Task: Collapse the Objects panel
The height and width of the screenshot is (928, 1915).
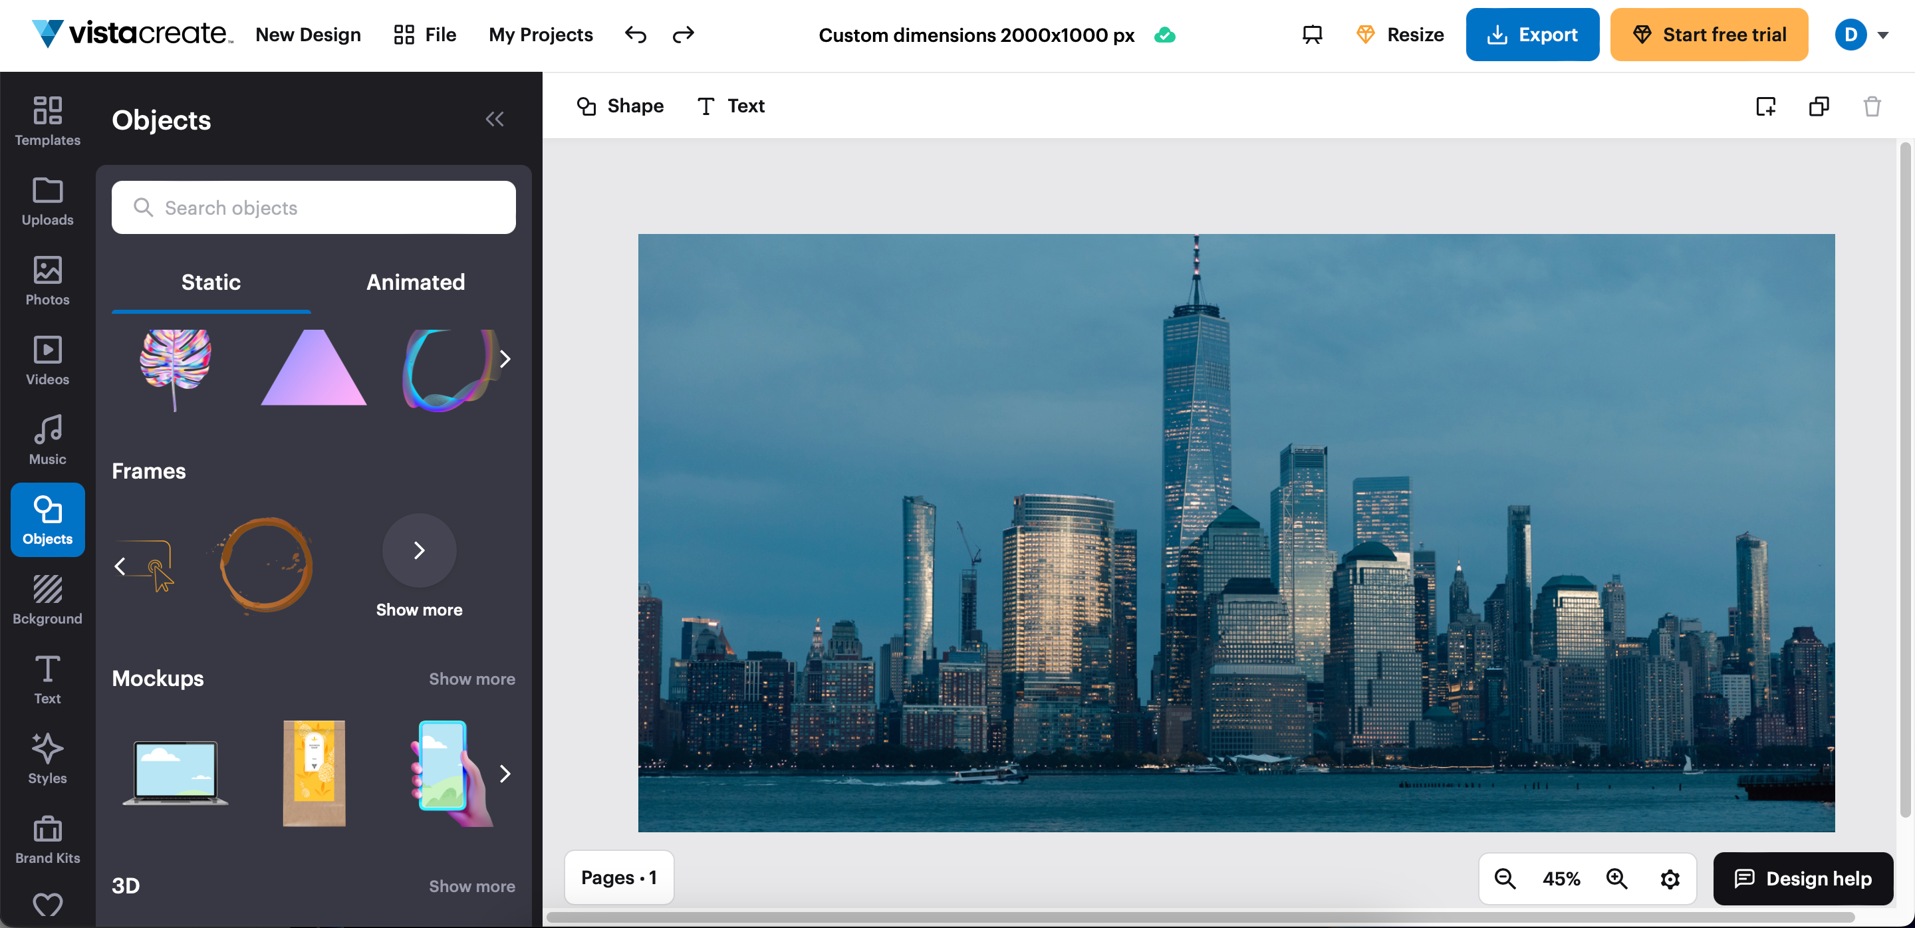Action: click(x=494, y=119)
